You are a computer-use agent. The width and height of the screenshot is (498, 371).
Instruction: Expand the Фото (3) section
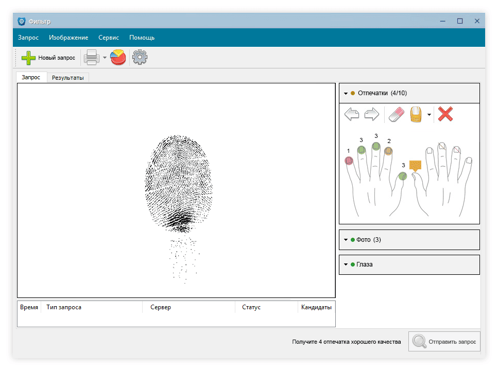pyautogui.click(x=346, y=240)
